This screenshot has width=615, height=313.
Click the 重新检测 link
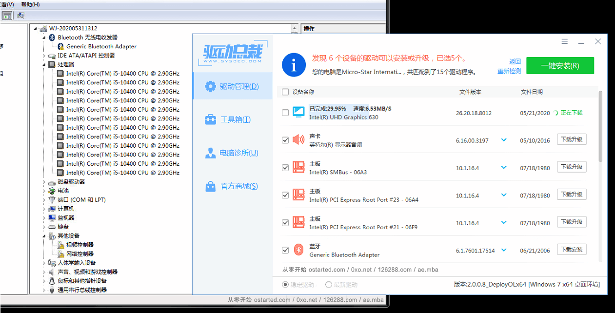tap(509, 71)
